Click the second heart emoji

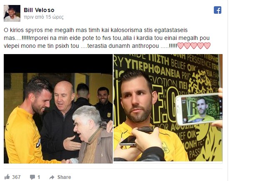point(187,46)
